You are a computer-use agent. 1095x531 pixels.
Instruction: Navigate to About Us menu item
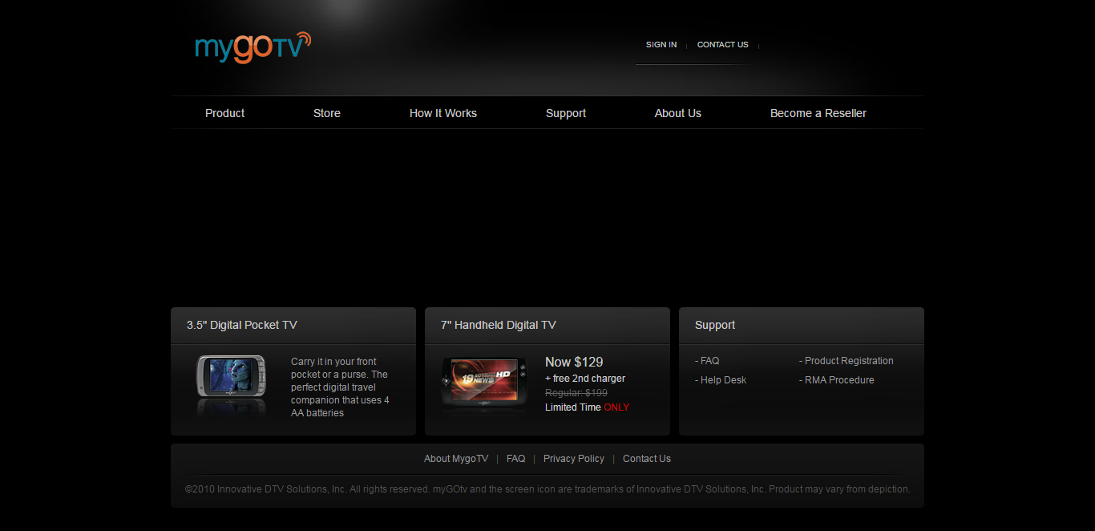pos(677,113)
